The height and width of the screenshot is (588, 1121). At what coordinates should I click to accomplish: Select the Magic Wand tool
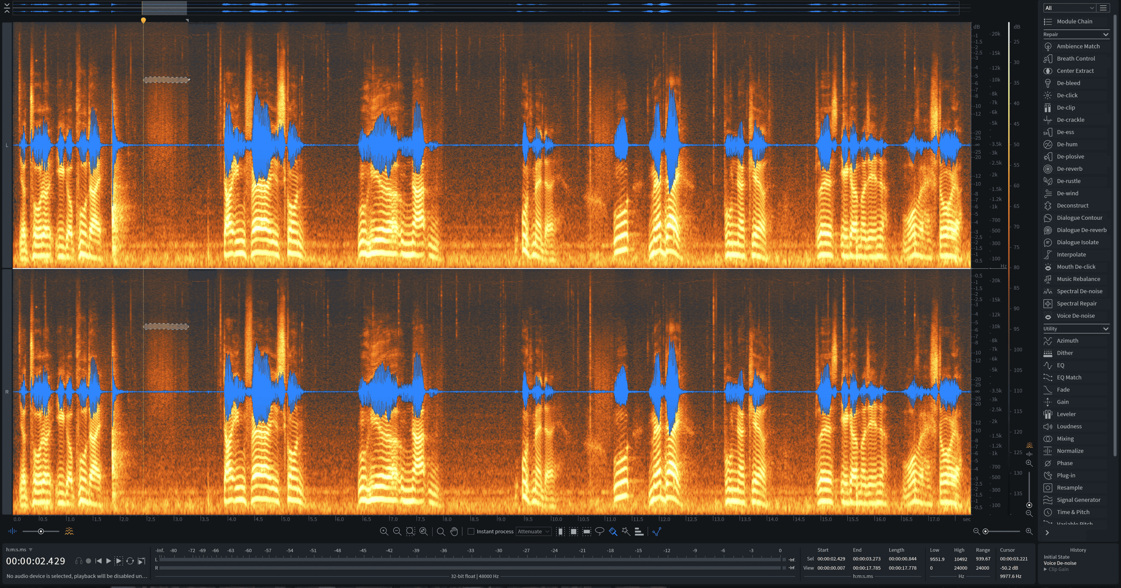click(x=626, y=532)
